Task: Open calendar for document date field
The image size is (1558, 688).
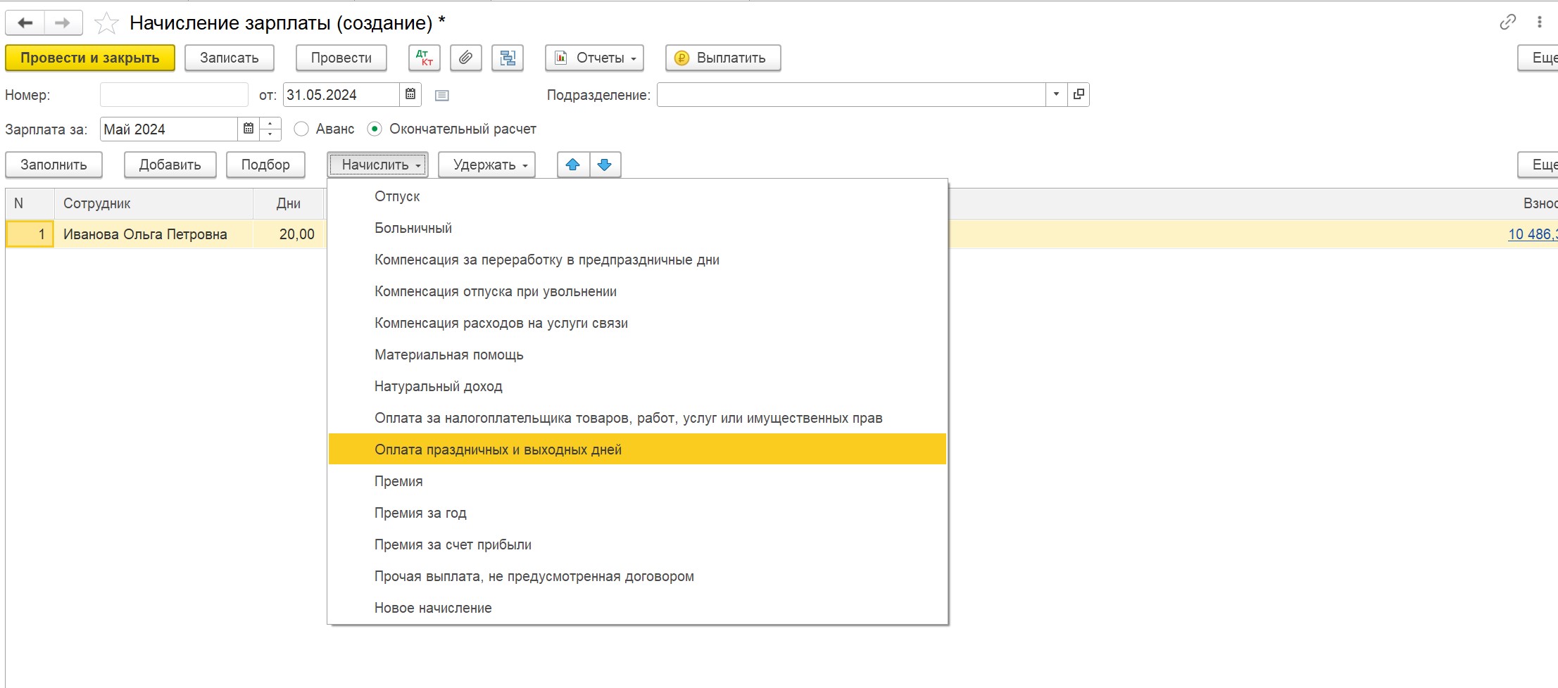Action: [x=410, y=94]
